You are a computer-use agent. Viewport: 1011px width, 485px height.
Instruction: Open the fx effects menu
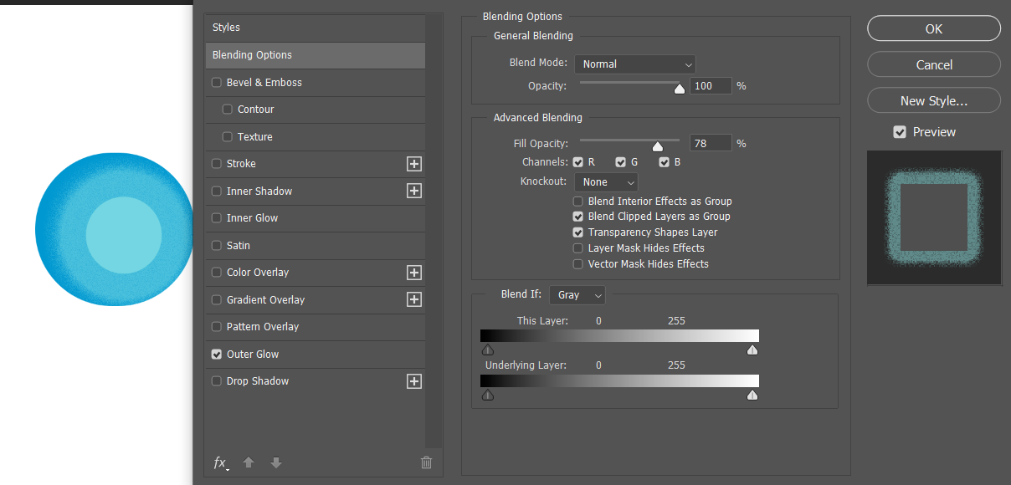click(x=221, y=462)
